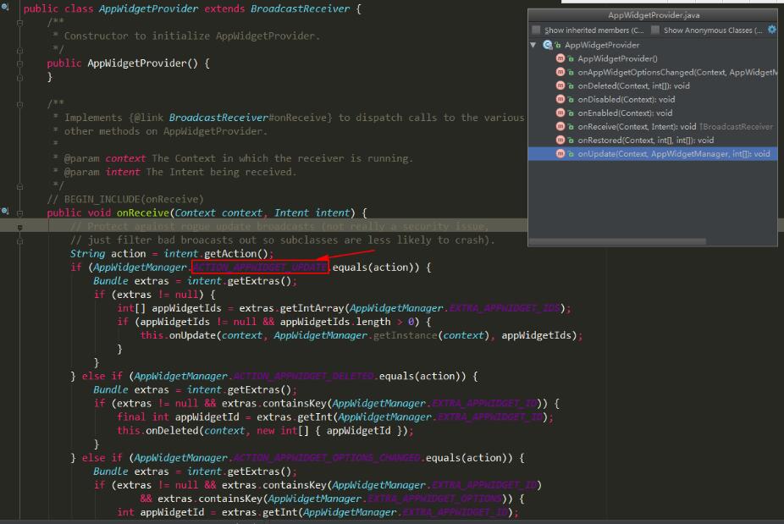
Task: Enable Show Anonymous Classes checkbox
Action: click(655, 30)
